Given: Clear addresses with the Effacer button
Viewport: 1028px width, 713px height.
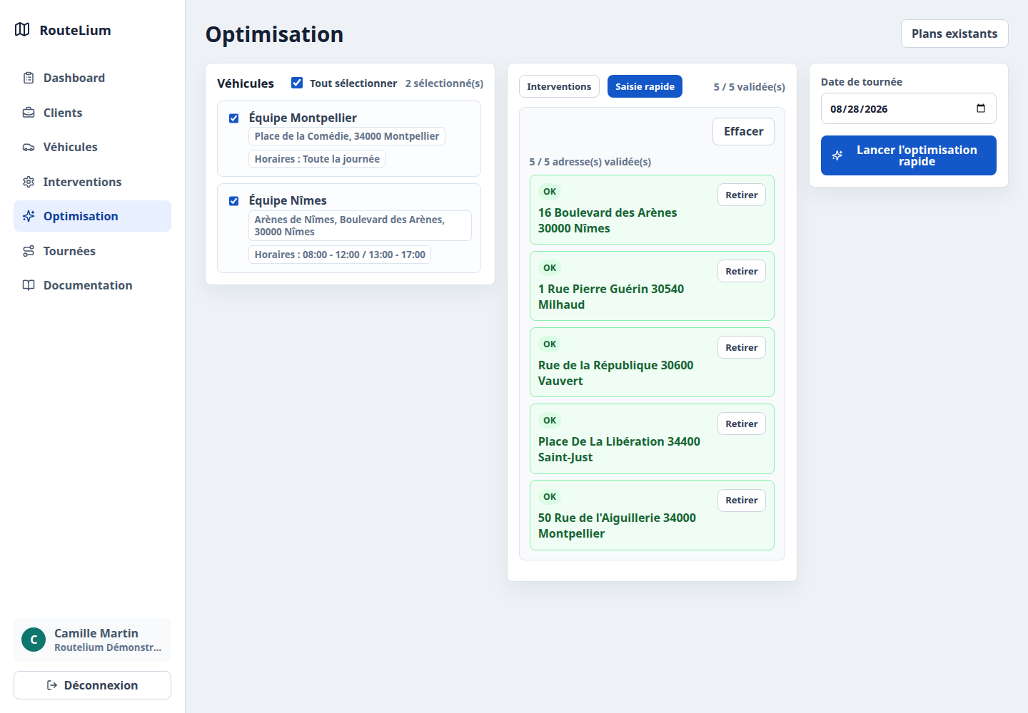Looking at the screenshot, I should [743, 131].
